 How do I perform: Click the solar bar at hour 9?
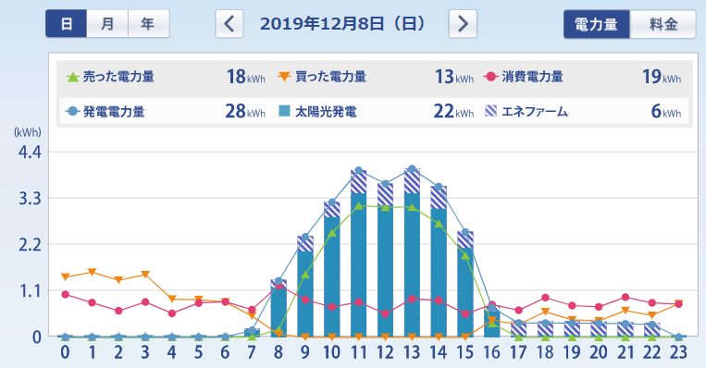pyautogui.click(x=305, y=294)
